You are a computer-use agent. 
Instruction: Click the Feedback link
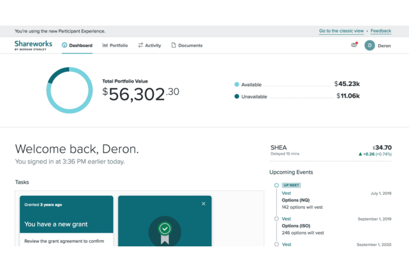click(x=381, y=31)
